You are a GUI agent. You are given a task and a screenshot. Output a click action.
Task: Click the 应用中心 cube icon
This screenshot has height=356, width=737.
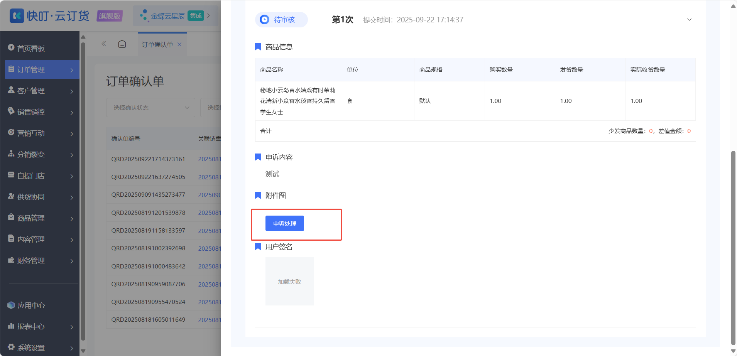coord(11,305)
